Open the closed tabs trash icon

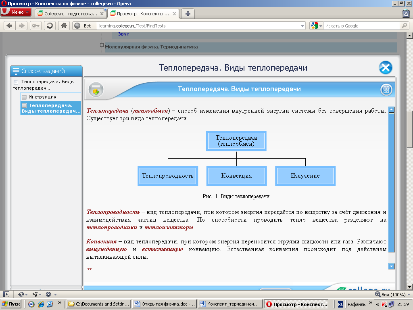(x=406, y=13)
